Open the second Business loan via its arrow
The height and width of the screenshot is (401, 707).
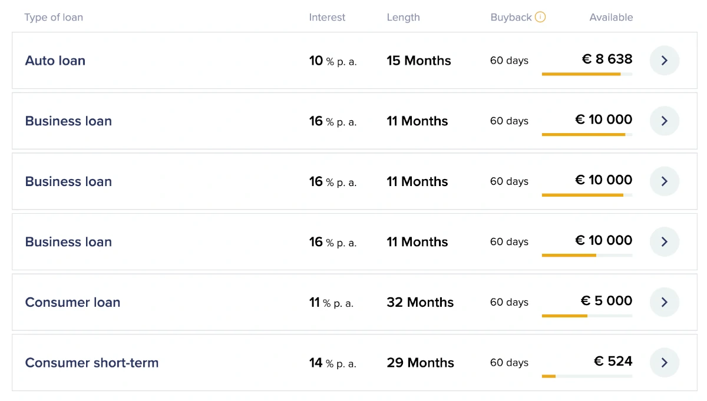click(665, 181)
